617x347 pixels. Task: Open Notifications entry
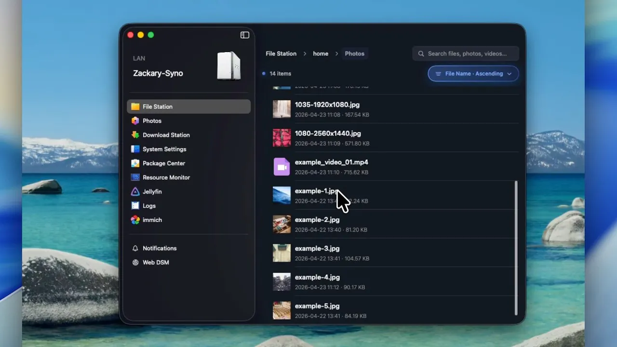188,248
